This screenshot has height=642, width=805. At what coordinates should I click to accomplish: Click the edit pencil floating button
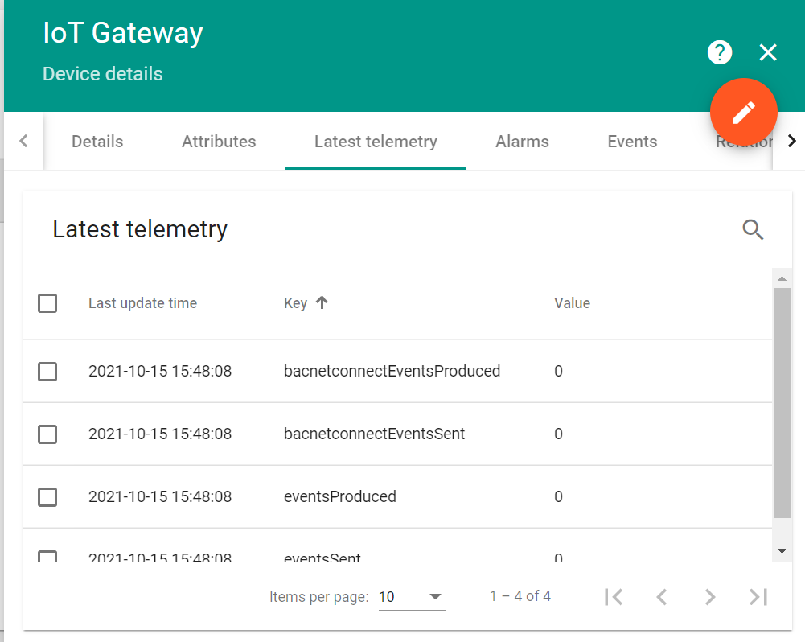coord(743,112)
